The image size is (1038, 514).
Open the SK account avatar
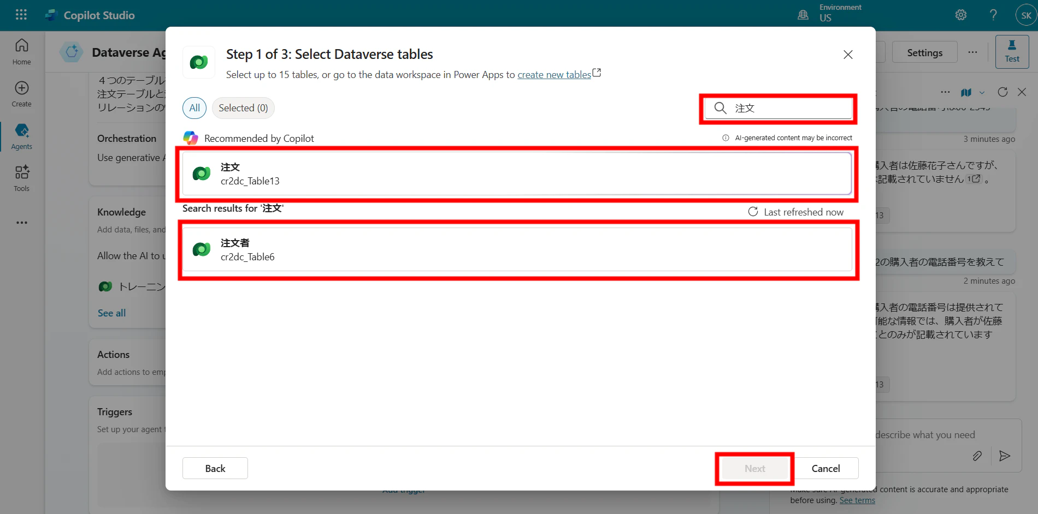pyautogui.click(x=1026, y=15)
